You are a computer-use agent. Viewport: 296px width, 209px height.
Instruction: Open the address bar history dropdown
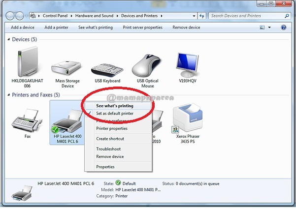194,16
